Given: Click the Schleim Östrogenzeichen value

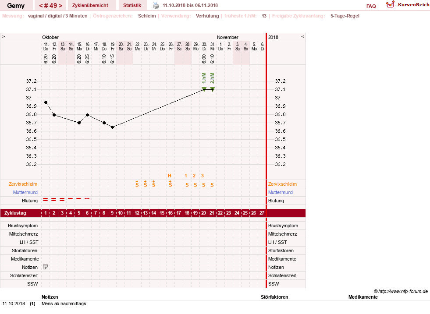Looking at the screenshot, I should 147,16.
